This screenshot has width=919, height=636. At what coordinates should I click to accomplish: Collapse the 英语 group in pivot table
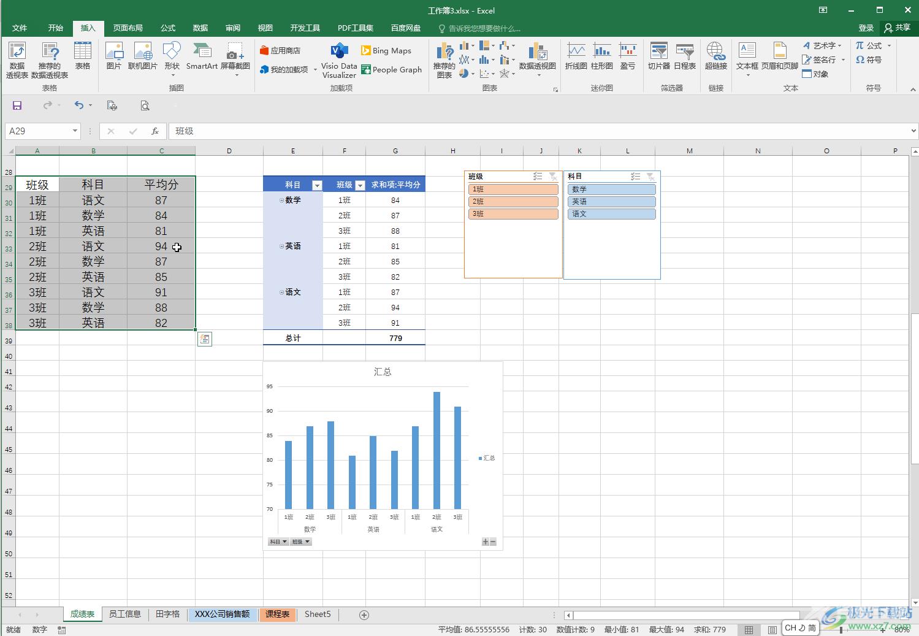coord(282,247)
